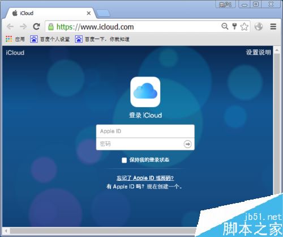This screenshot has width=283, height=237.
Task: Close the iCloud tab
Action: (x=89, y=13)
